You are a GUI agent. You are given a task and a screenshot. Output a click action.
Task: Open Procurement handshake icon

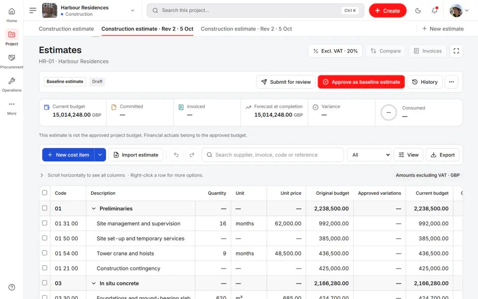[11, 58]
